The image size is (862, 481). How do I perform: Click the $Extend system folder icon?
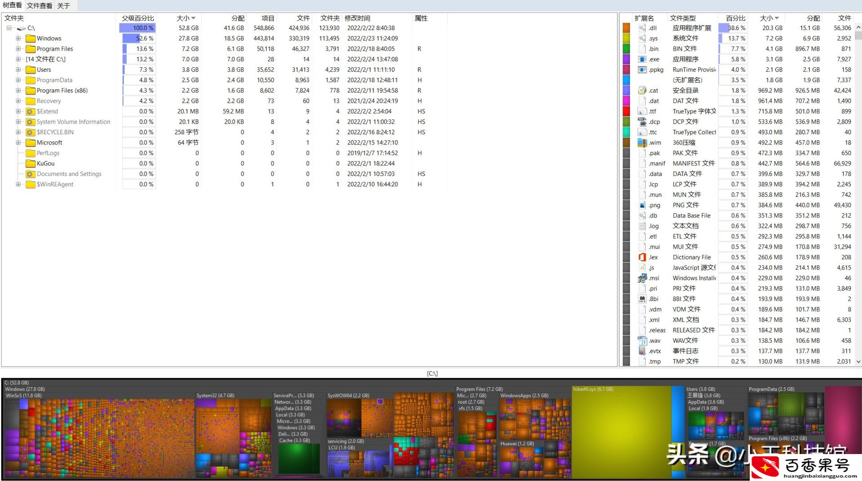[31, 111]
